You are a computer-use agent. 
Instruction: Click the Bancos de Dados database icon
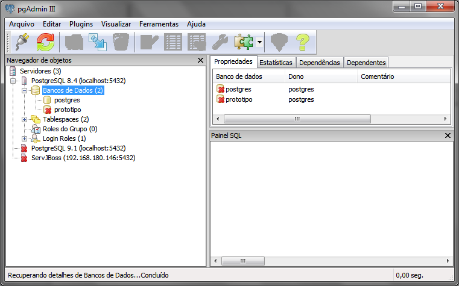36,90
